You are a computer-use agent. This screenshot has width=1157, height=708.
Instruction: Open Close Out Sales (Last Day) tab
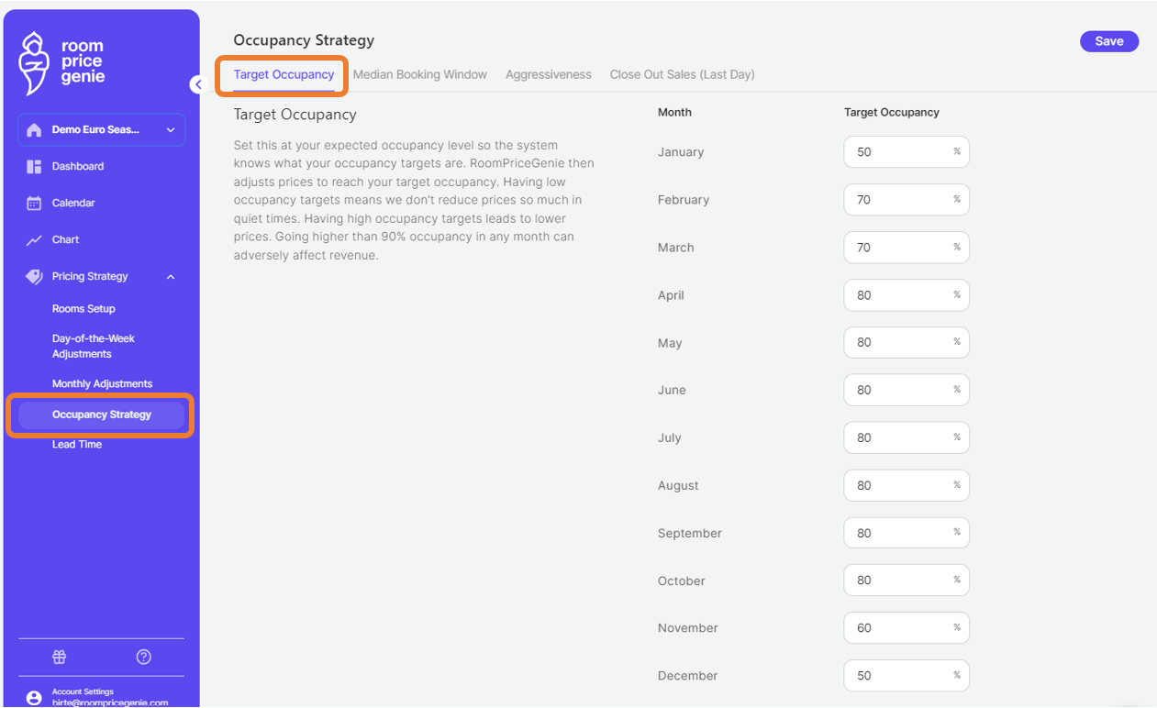point(682,74)
